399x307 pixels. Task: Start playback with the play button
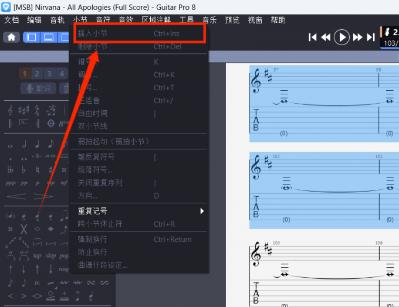(341, 37)
